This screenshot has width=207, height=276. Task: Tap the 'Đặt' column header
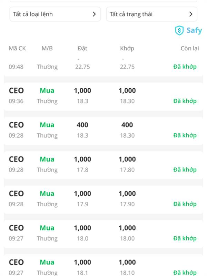[x=82, y=48]
